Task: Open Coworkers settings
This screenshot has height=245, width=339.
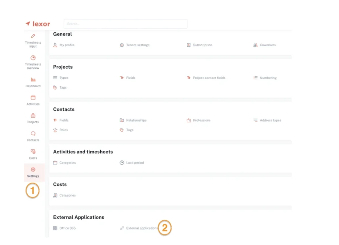Action: pyautogui.click(x=267, y=45)
